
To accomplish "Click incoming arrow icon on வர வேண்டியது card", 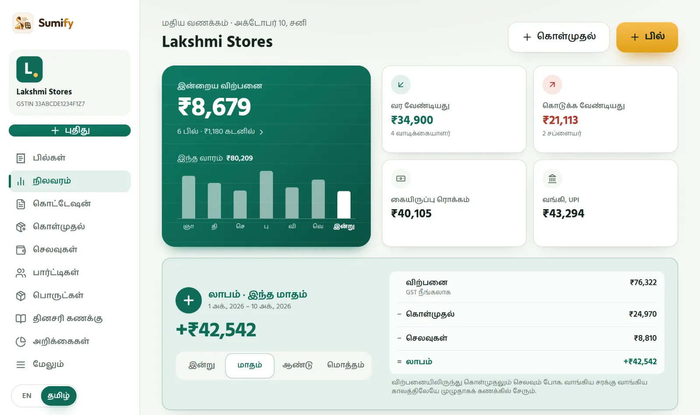I will [401, 85].
